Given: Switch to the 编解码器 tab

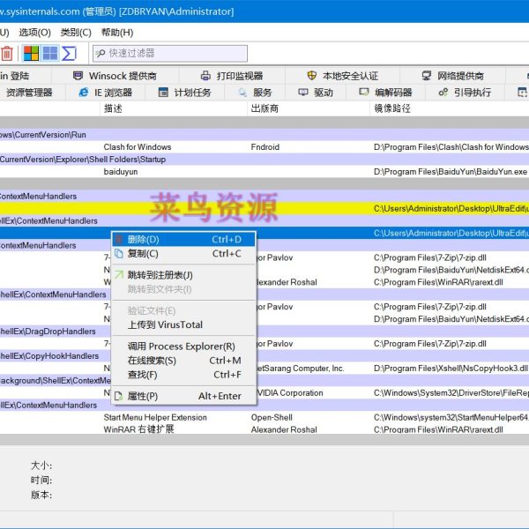Looking at the screenshot, I should pos(385,93).
